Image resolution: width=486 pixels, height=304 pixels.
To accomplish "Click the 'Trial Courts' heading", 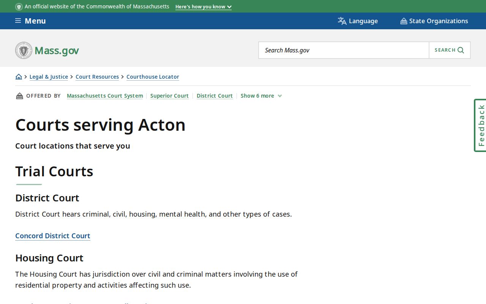I will click(x=54, y=171).
